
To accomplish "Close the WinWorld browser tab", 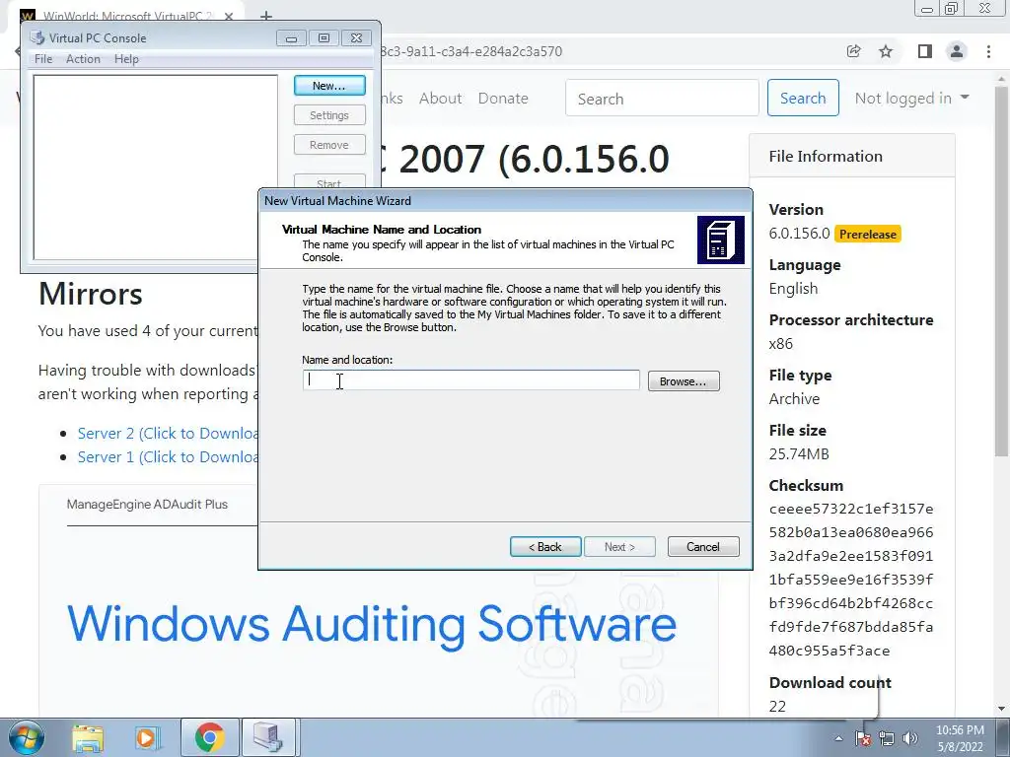I will [229, 16].
